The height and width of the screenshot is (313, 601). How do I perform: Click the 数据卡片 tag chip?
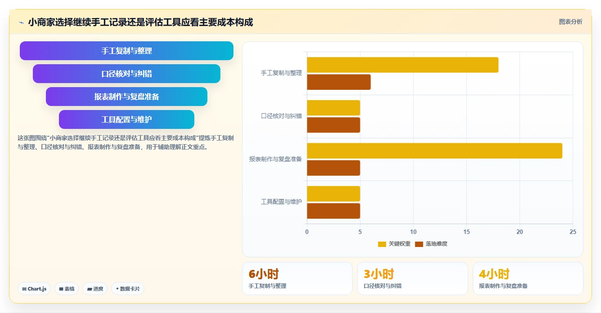click(x=128, y=289)
